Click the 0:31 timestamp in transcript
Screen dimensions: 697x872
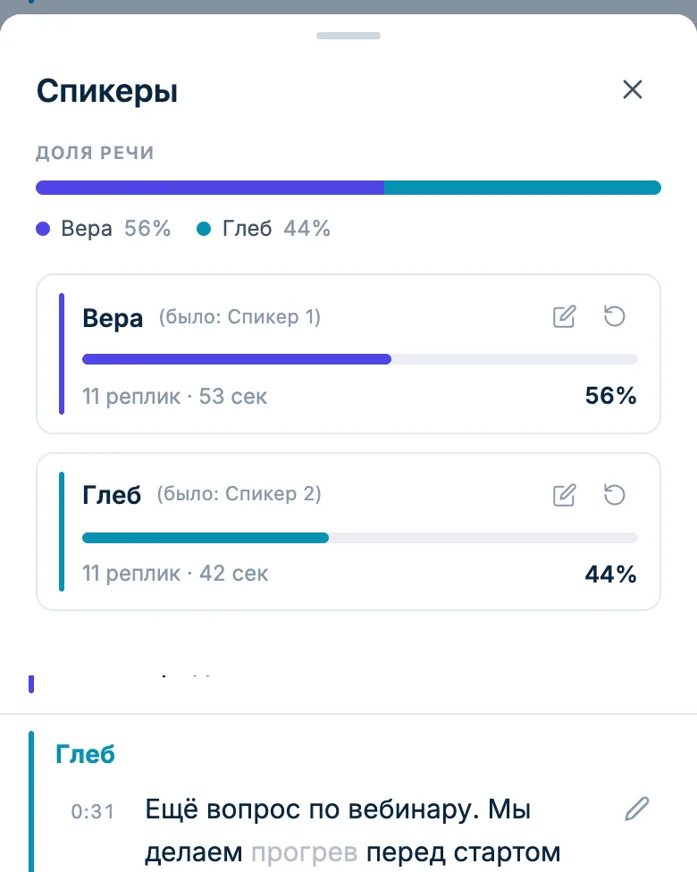(x=92, y=812)
